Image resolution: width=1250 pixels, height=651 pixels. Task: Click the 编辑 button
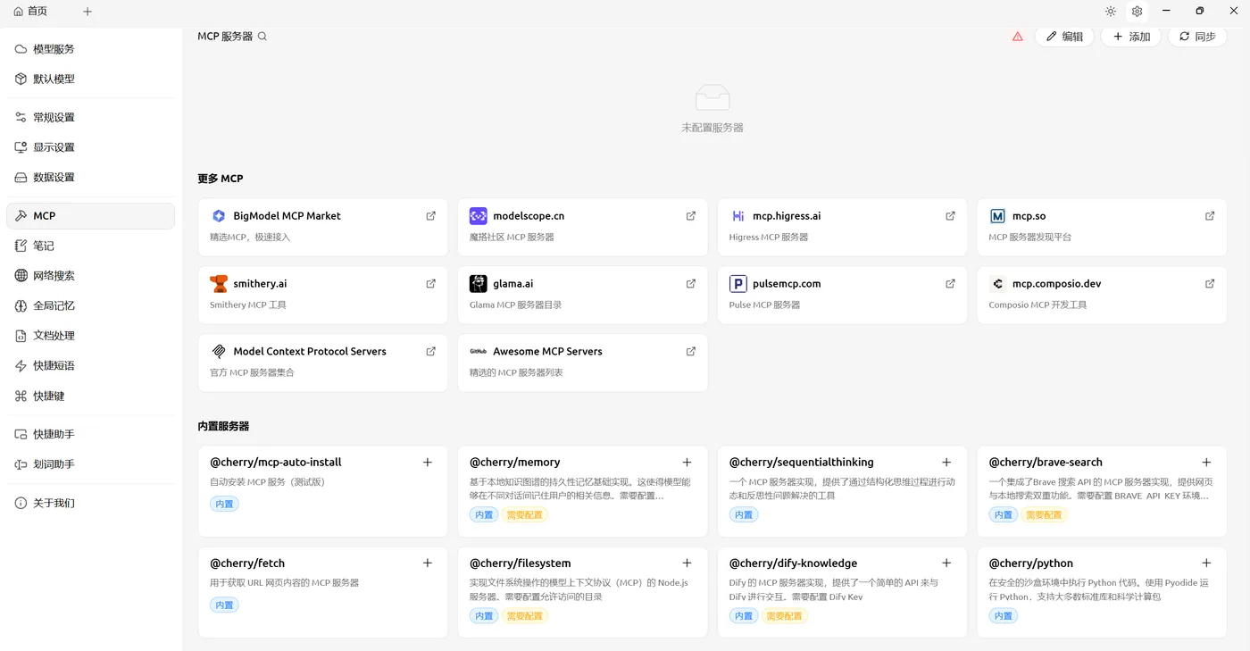(1064, 37)
